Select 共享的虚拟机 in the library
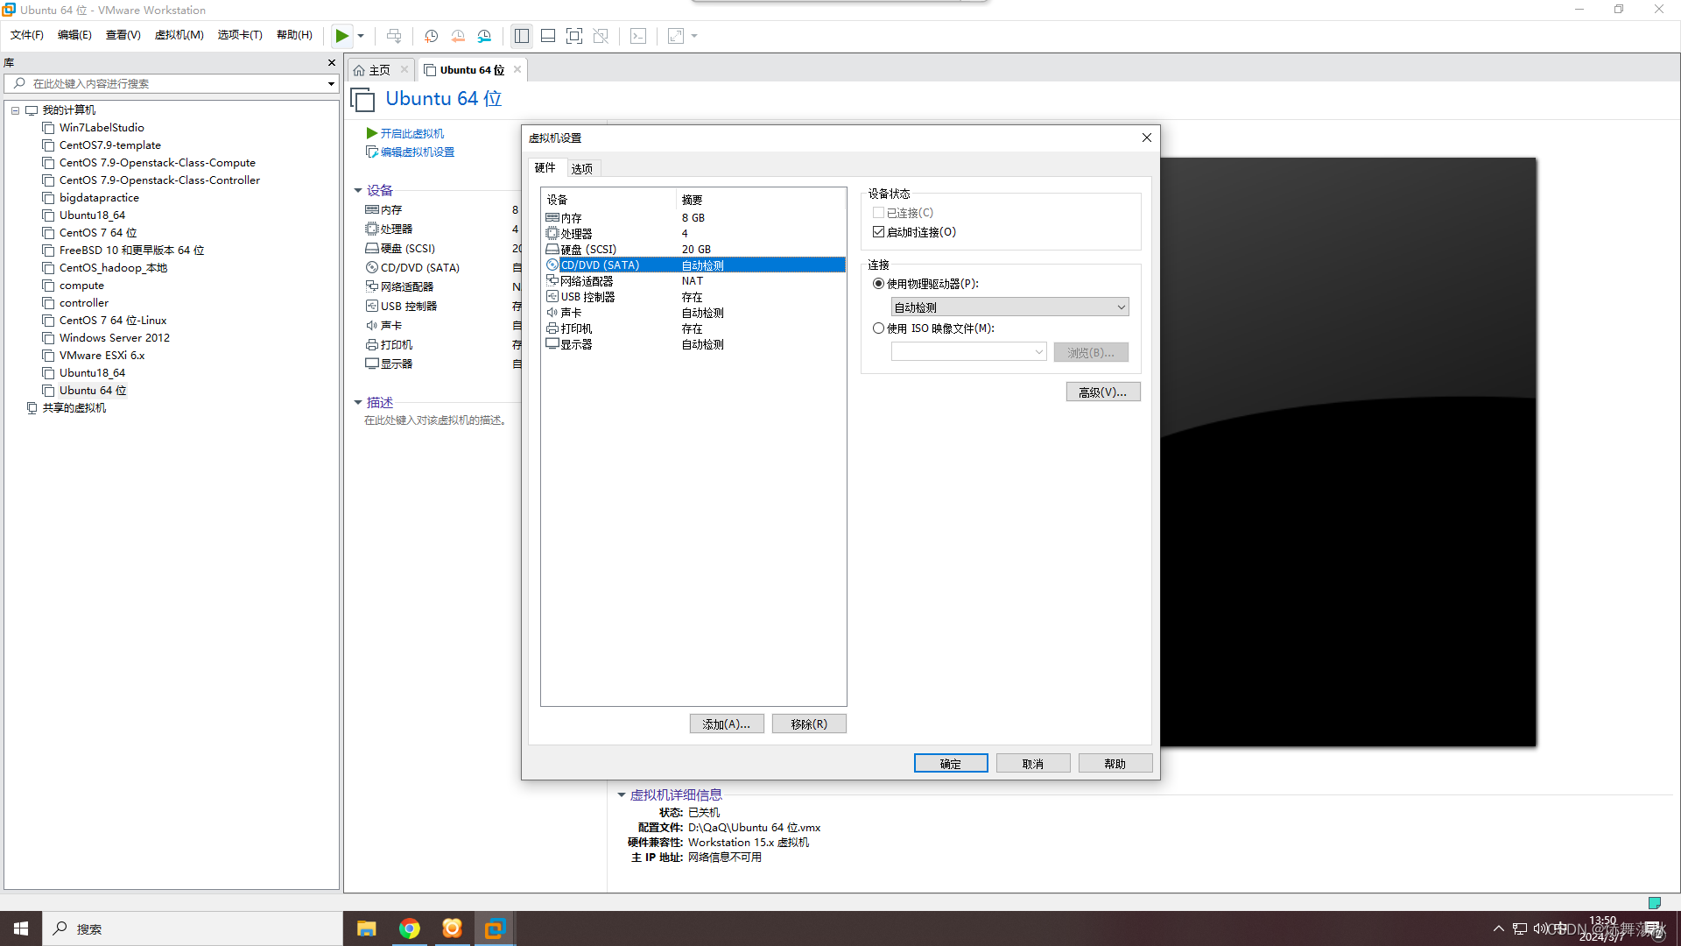This screenshot has width=1681, height=946. click(74, 408)
